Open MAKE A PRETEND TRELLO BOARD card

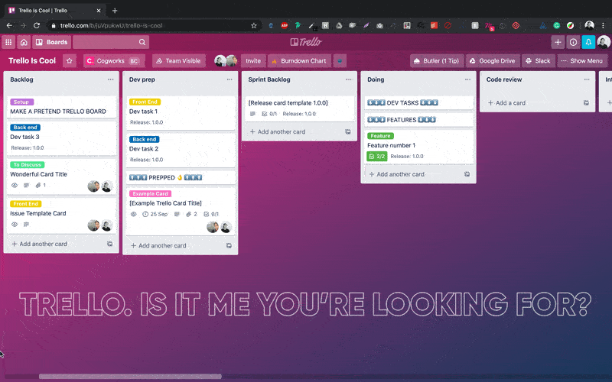pos(61,107)
